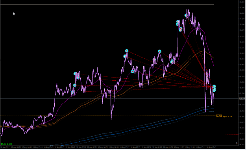Select the lowest trade marker in the 06:47 cluster

72,92
